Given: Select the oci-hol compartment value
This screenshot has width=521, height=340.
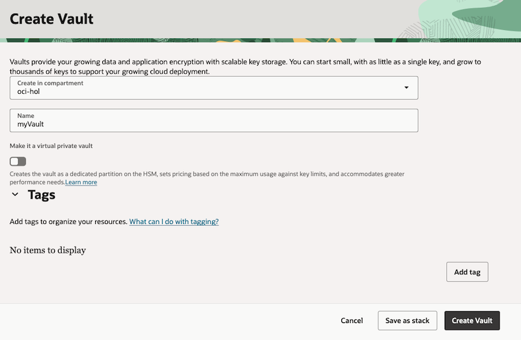Looking at the screenshot, I should [x=29, y=92].
